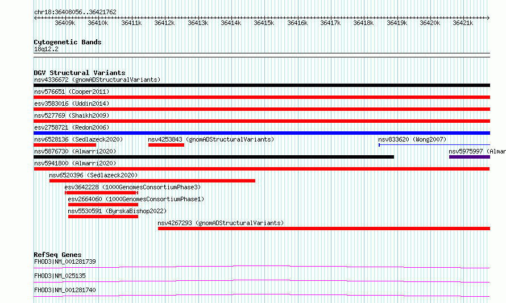This screenshot has height=303, width=506.
Task: Open variant esv2758721 (Redon2006) label
Action: (72, 127)
